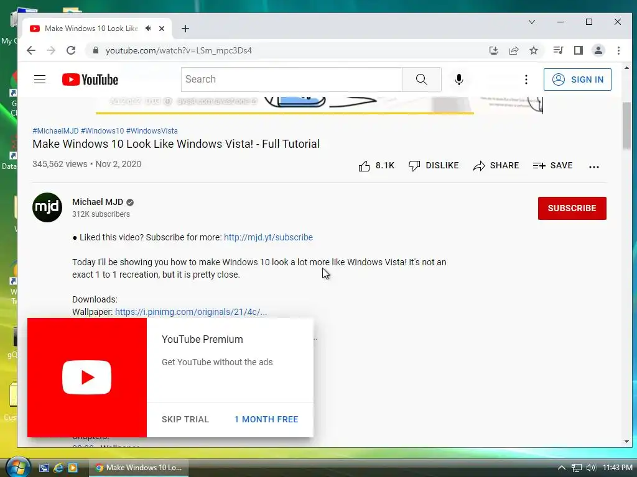Click the scrollbar down arrow
This screenshot has height=477, width=637.
[626, 442]
